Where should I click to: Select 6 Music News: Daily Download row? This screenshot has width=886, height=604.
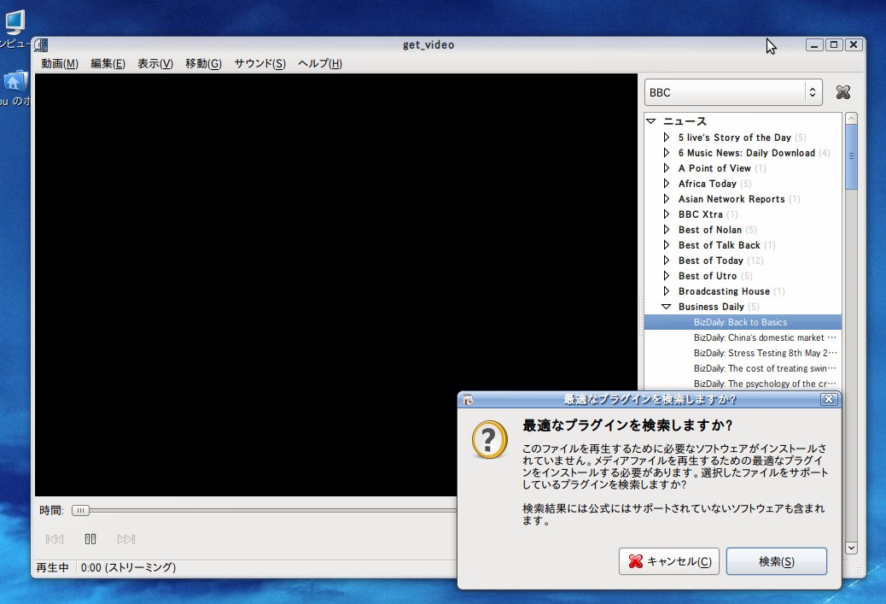pyautogui.click(x=743, y=153)
